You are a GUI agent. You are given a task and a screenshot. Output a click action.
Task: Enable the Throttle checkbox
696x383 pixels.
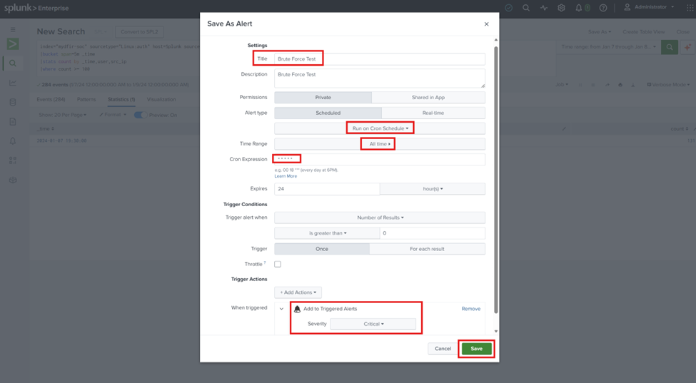click(x=278, y=264)
